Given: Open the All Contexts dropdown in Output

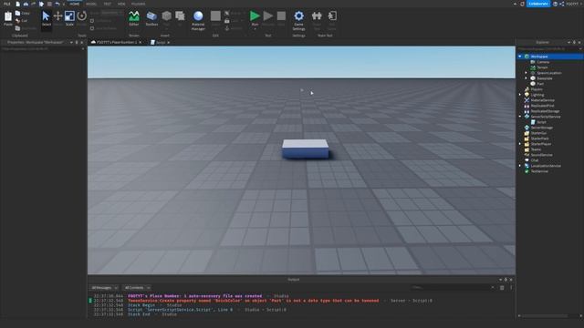Looking at the screenshot, I should [137, 288].
